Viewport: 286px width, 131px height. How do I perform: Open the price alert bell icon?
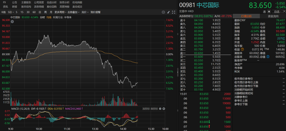[x=269, y=11]
